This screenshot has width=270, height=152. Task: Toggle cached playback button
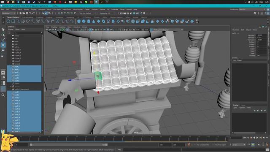253,144
